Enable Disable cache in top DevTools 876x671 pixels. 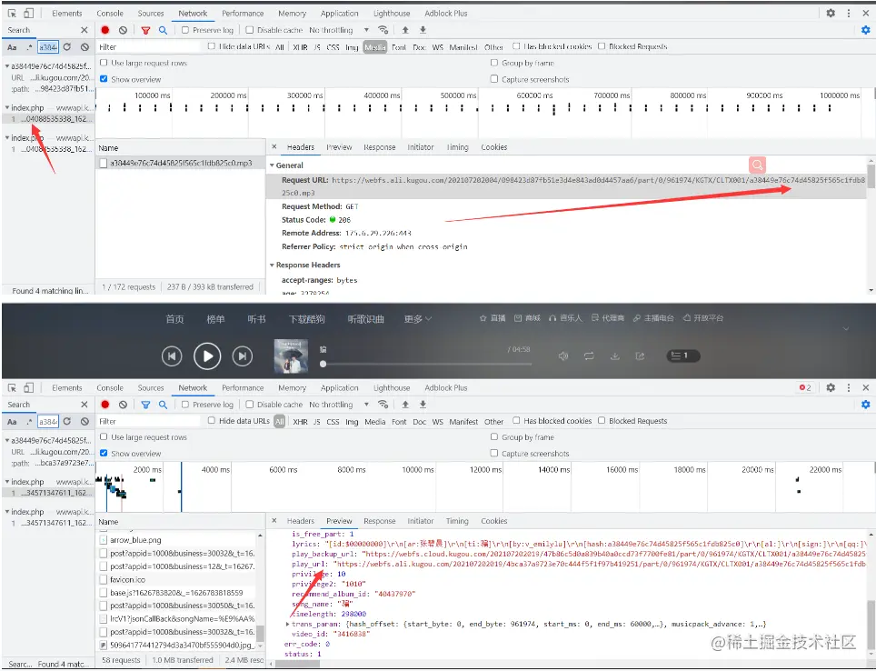250,30
